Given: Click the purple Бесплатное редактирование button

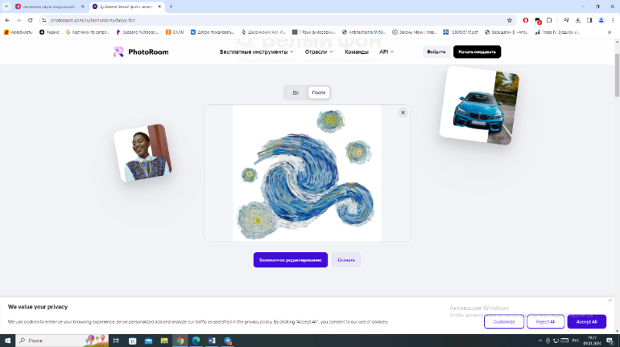Looking at the screenshot, I should coord(290,260).
